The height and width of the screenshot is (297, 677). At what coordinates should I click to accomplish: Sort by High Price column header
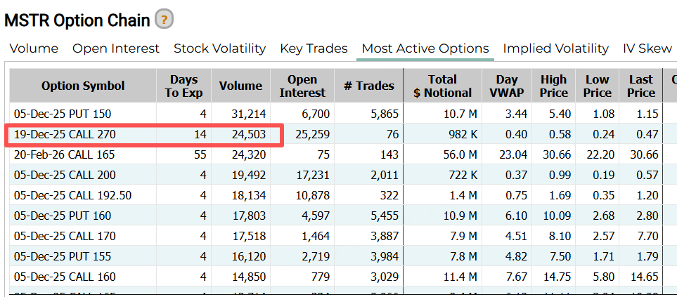click(554, 86)
